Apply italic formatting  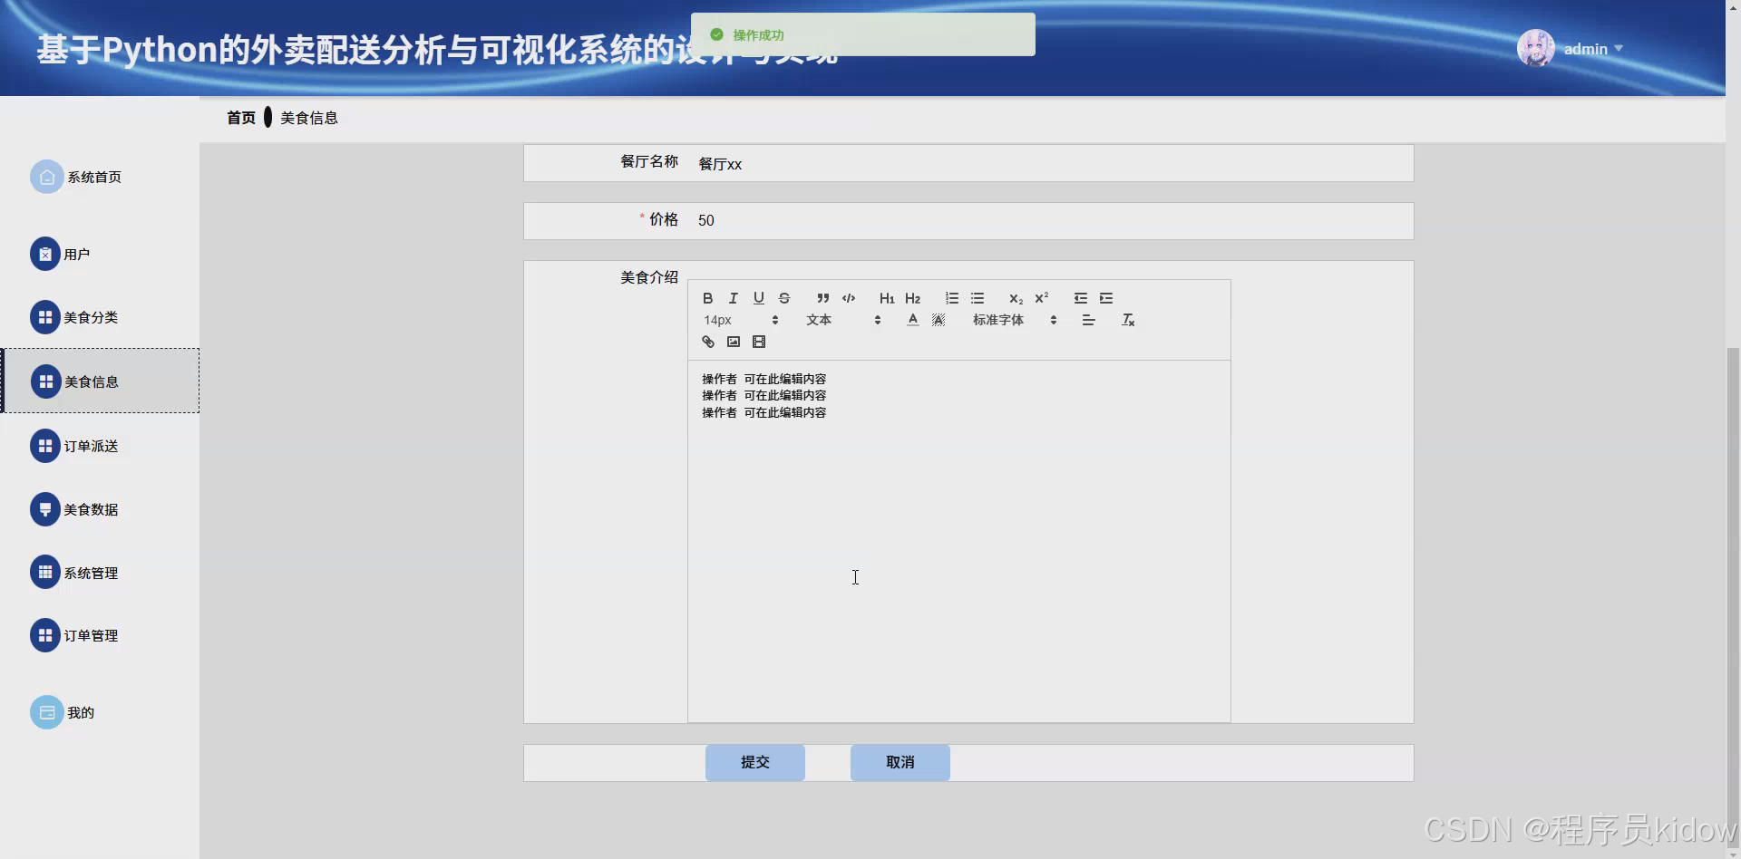733,298
